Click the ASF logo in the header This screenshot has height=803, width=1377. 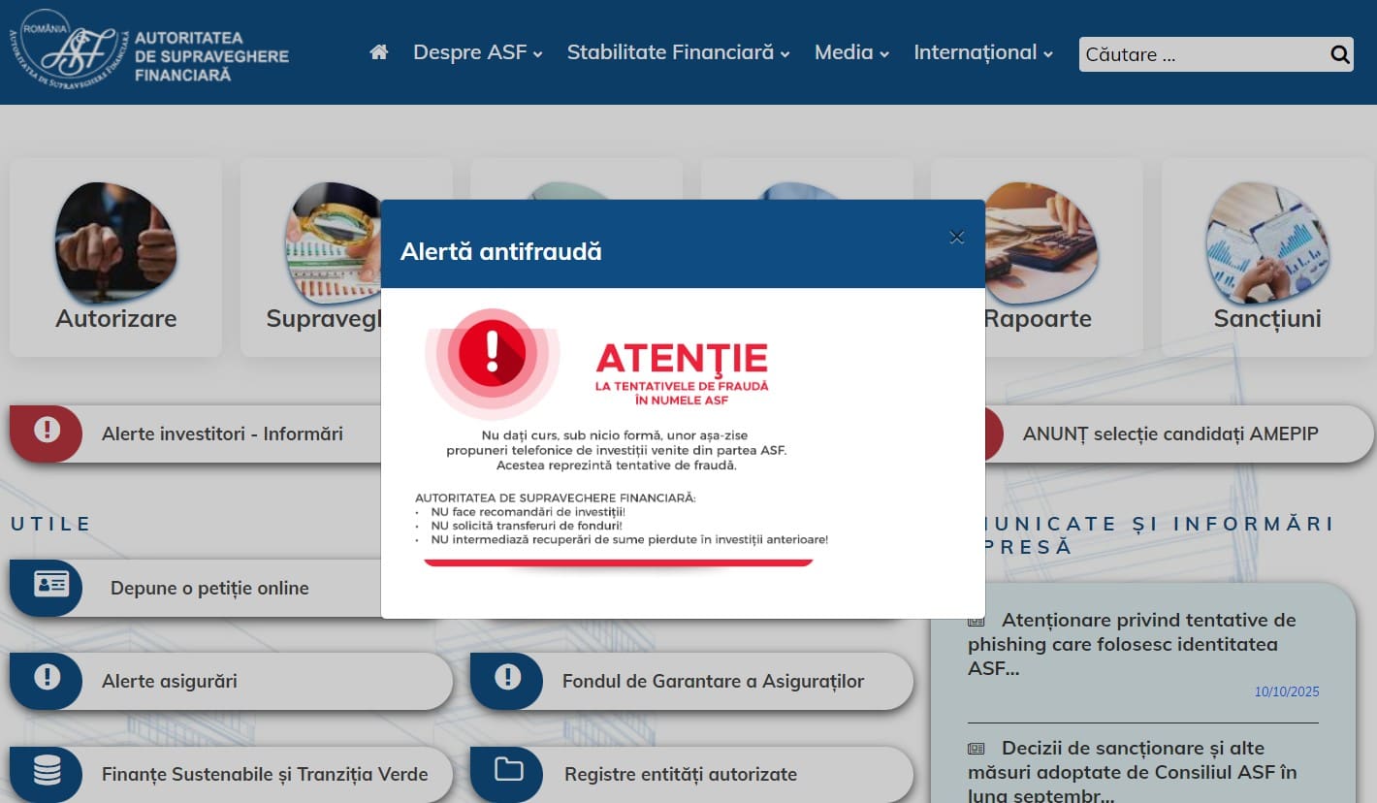(150, 50)
